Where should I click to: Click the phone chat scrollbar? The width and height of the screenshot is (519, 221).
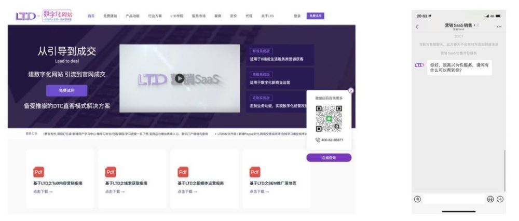(505, 170)
